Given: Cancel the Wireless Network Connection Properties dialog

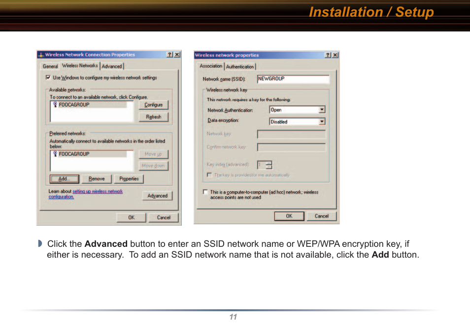Looking at the screenshot, I should (x=164, y=217).
